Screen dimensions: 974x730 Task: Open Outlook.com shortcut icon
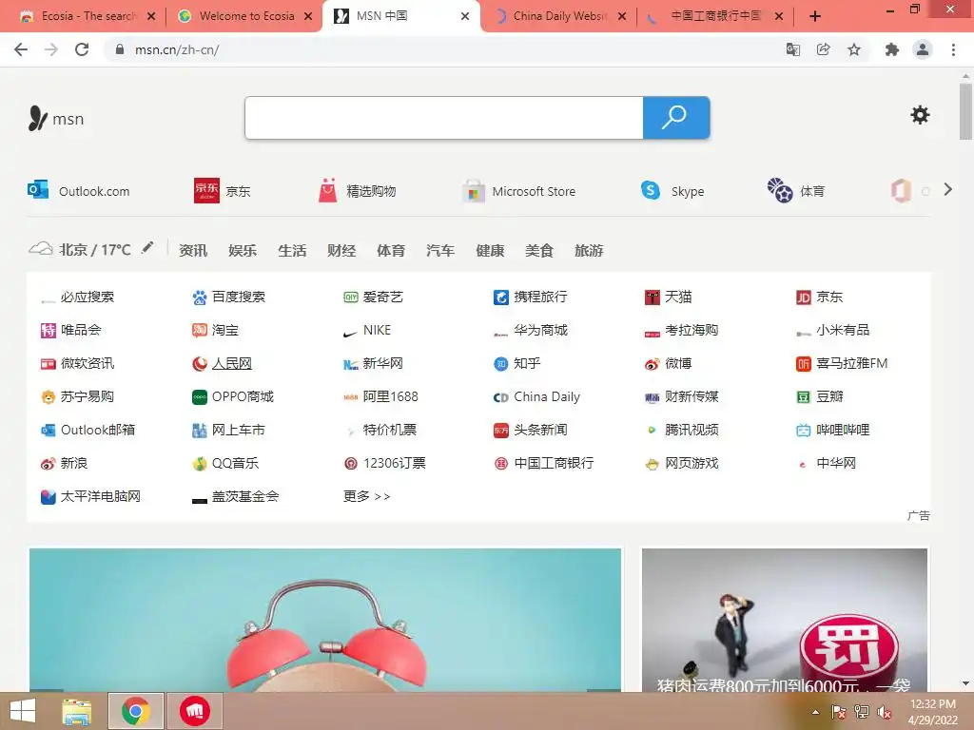(38, 190)
